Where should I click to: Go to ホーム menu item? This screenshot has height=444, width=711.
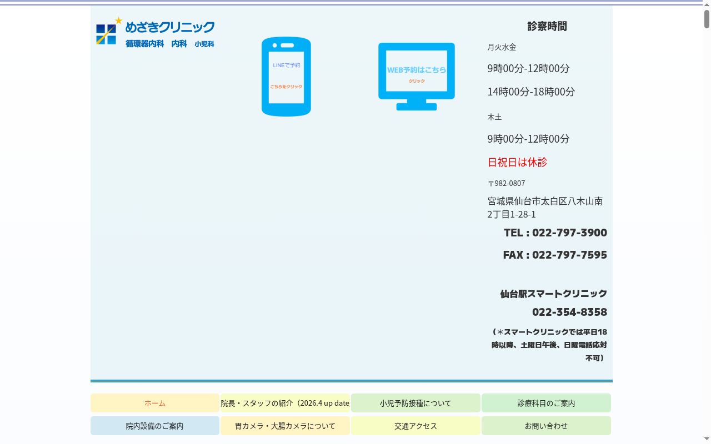(155, 403)
